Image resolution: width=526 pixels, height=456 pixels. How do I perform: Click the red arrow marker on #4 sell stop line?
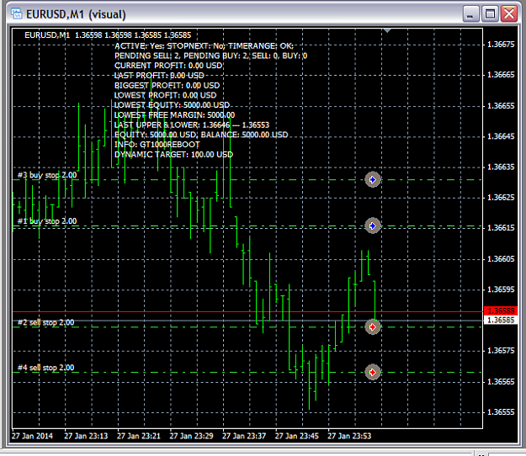pyautogui.click(x=372, y=372)
